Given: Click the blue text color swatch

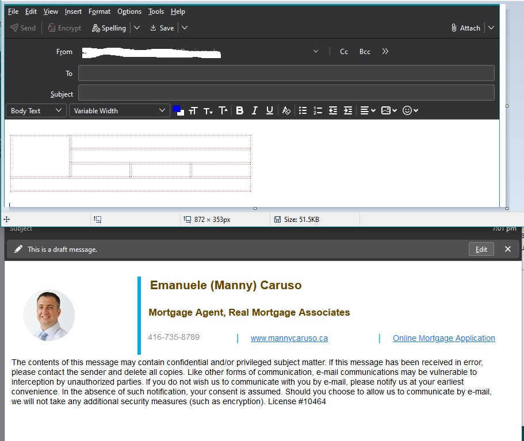Looking at the screenshot, I should click(x=177, y=109).
